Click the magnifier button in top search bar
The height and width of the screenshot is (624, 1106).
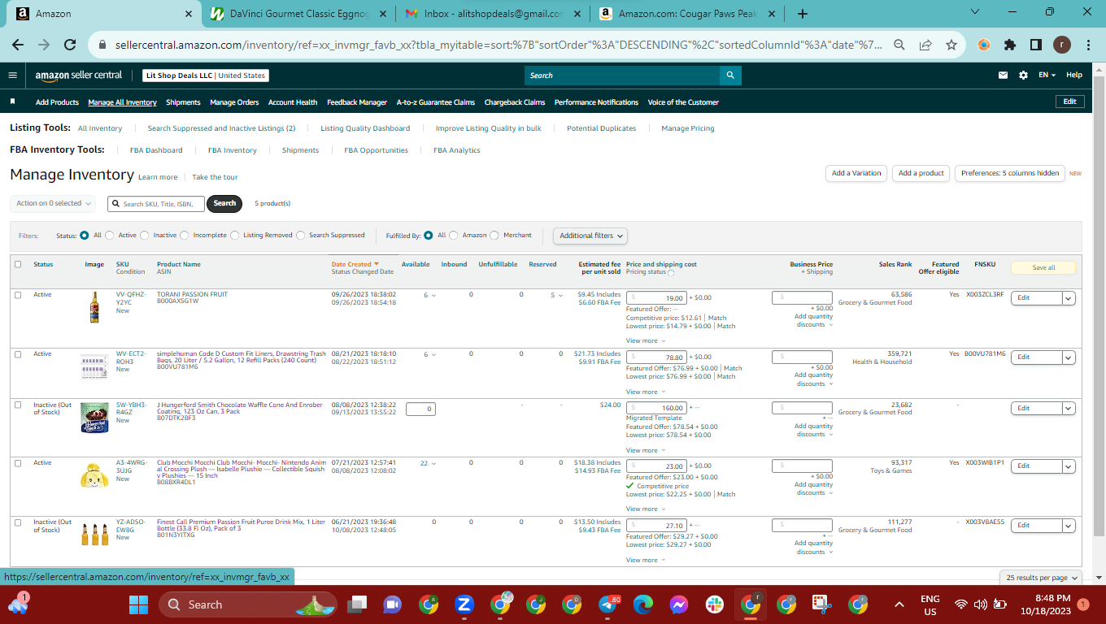(730, 76)
